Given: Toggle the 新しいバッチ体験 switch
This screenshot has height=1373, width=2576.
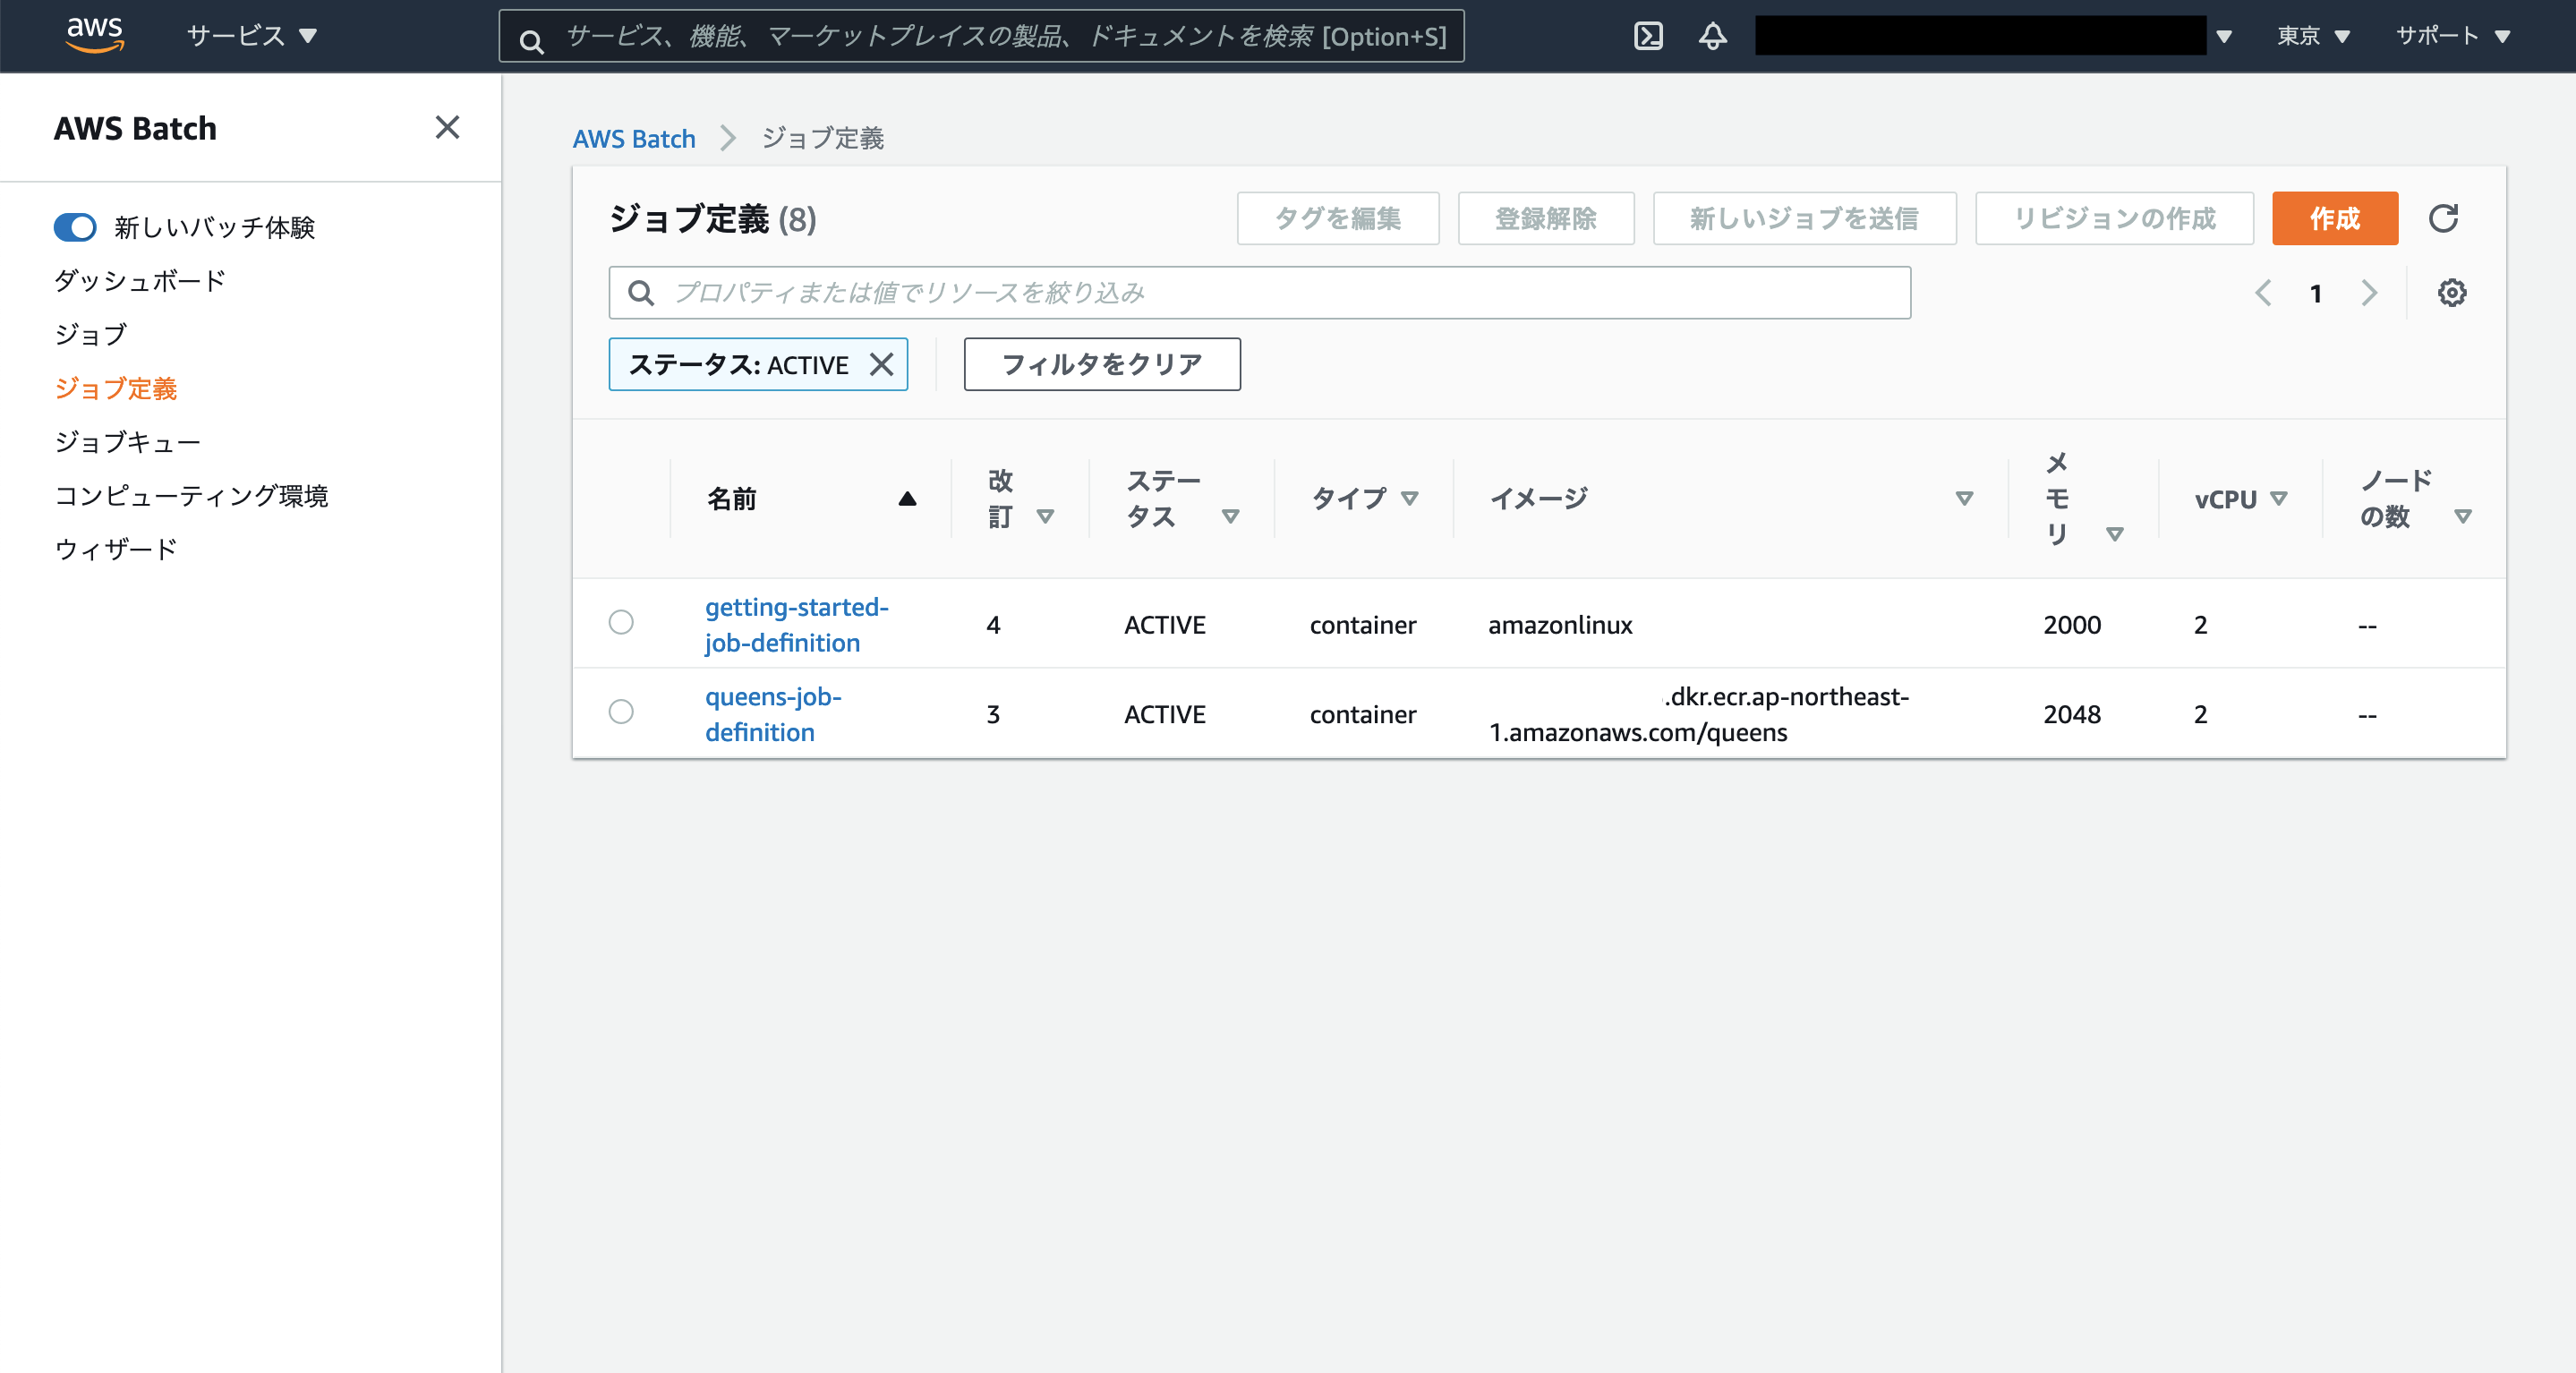Looking at the screenshot, I should (x=75, y=227).
